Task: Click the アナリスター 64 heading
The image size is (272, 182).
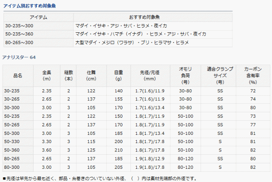Action: click(19, 57)
